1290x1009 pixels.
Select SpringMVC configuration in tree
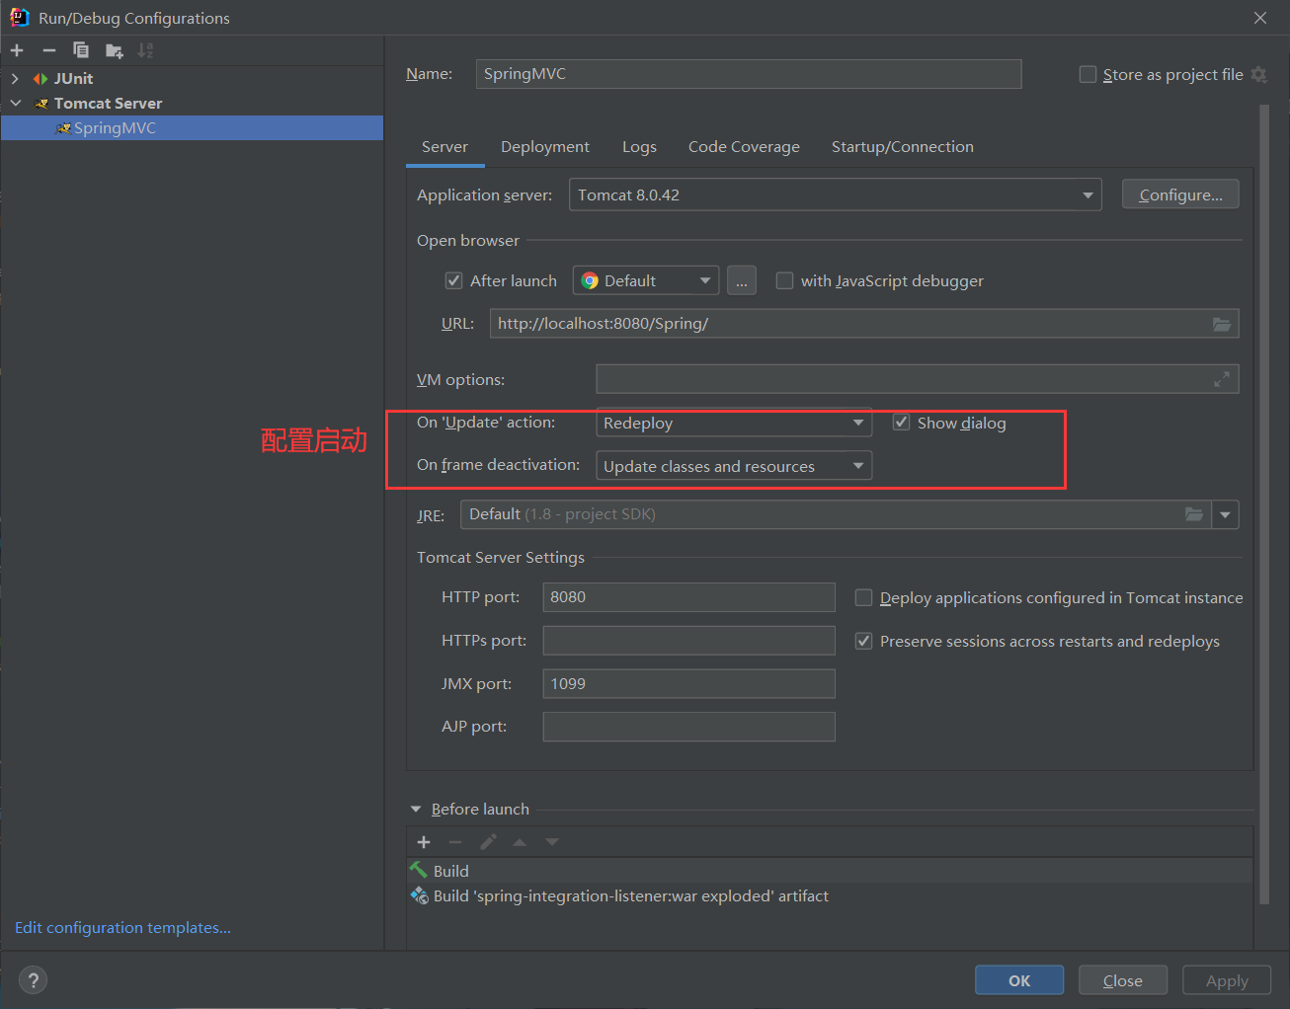click(192, 127)
